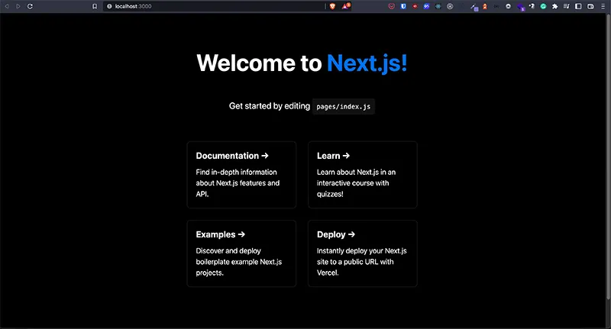Open Brave Rewards triangle icon
This screenshot has width=611, height=329.
point(346,6)
